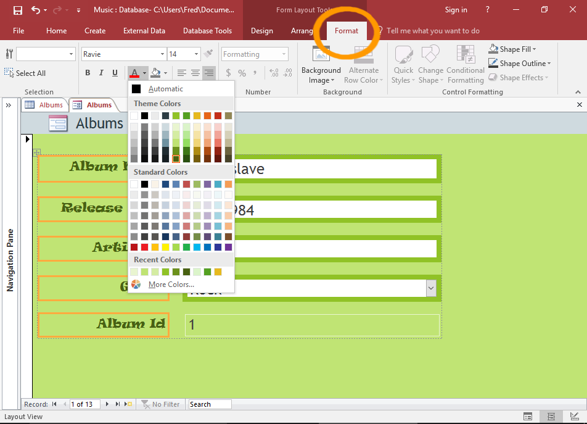Viewport: 587px width, 424px height.
Task: Click the current record number box
Action: (85, 404)
